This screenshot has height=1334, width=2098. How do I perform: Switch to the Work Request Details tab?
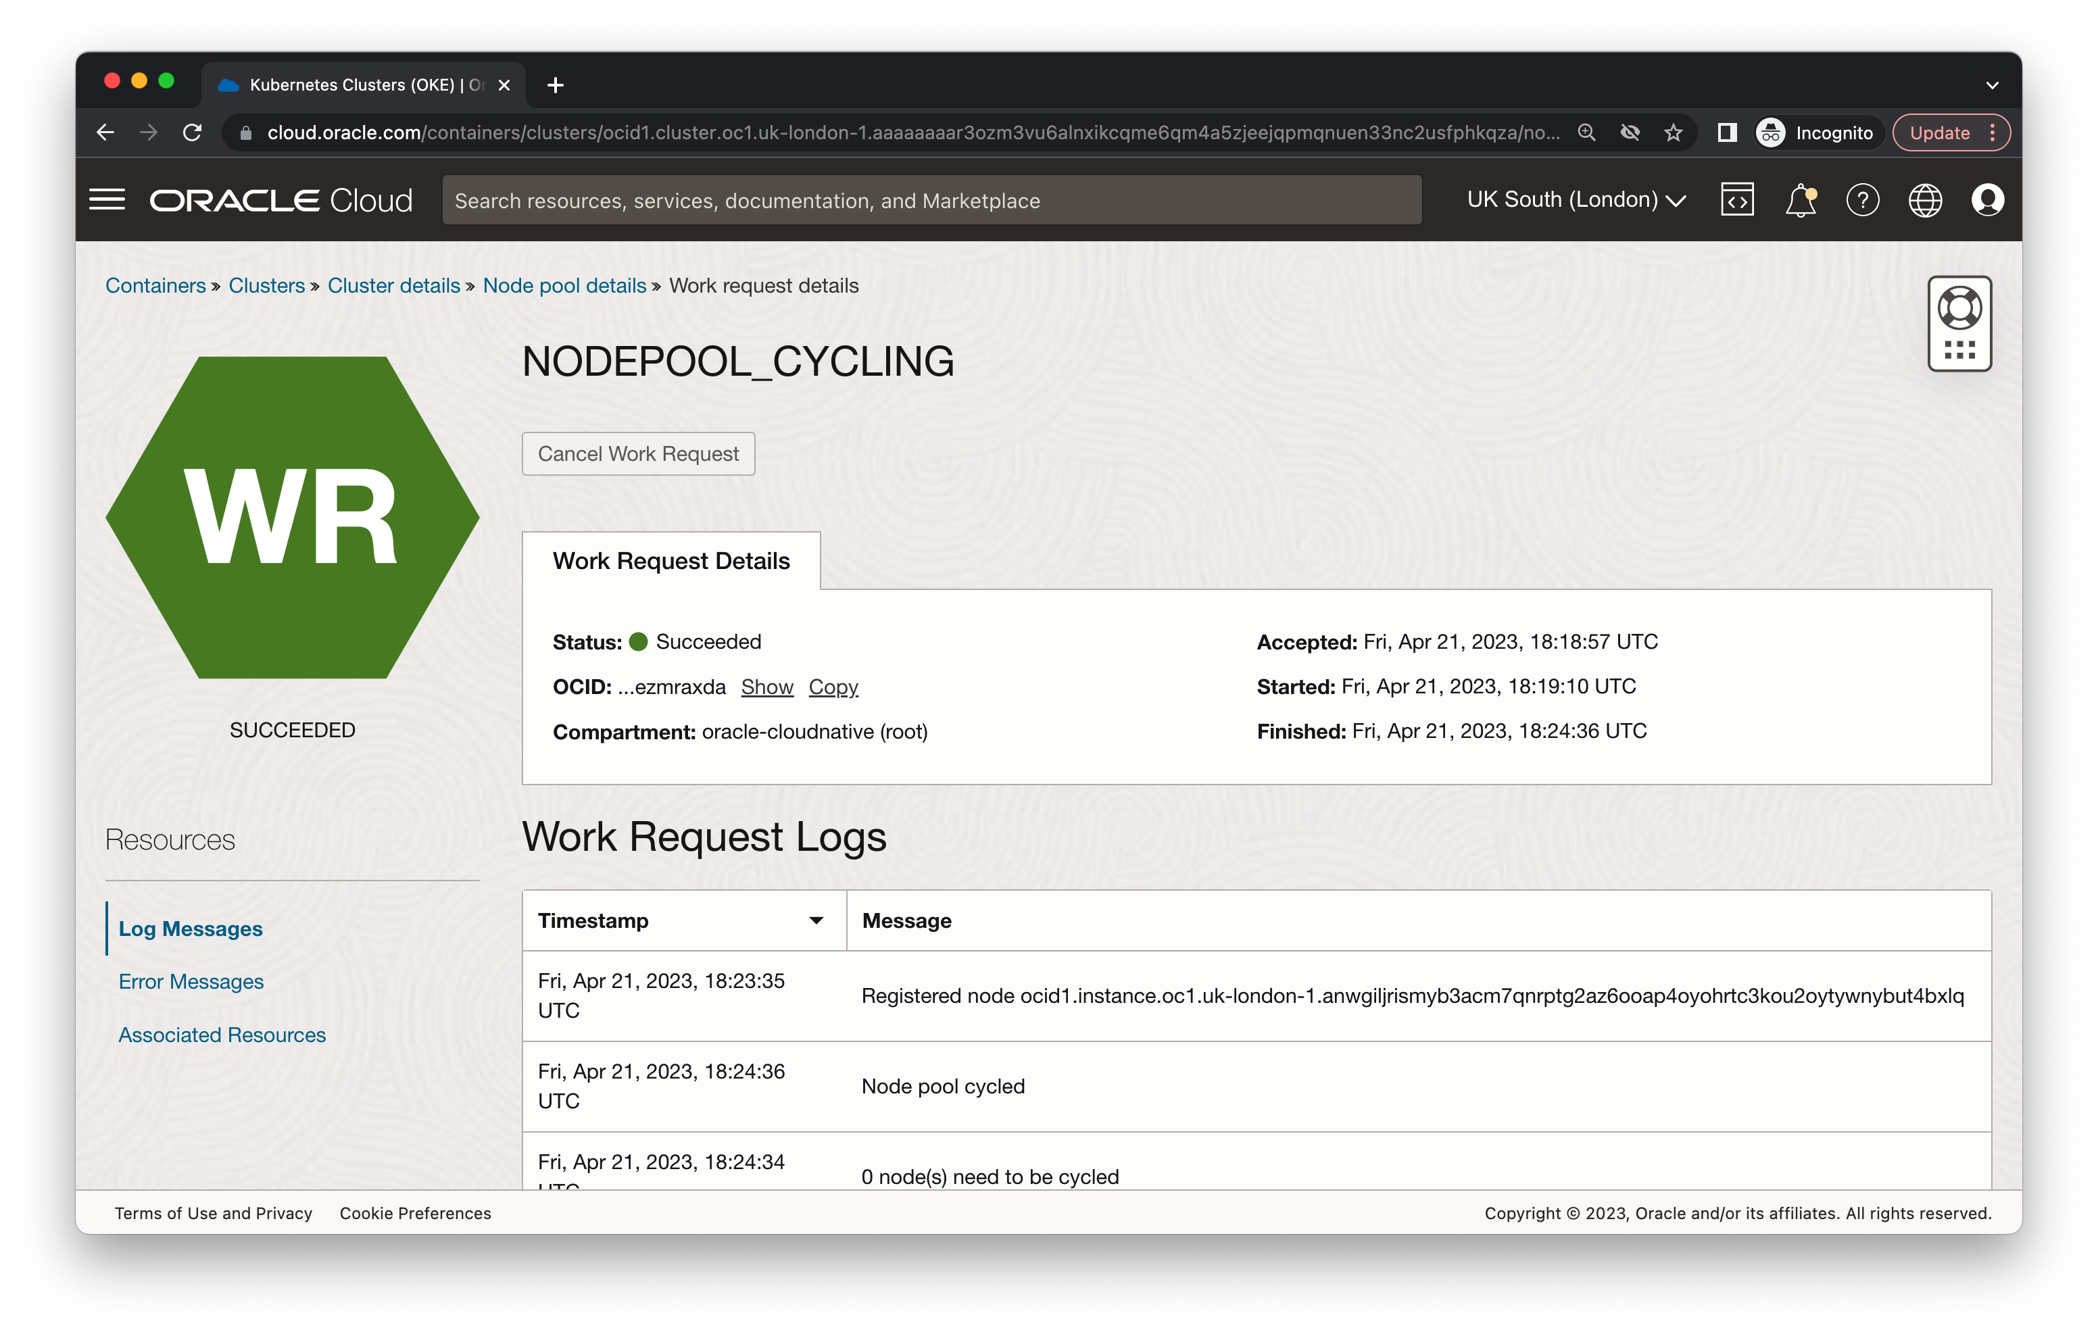pyautogui.click(x=671, y=560)
